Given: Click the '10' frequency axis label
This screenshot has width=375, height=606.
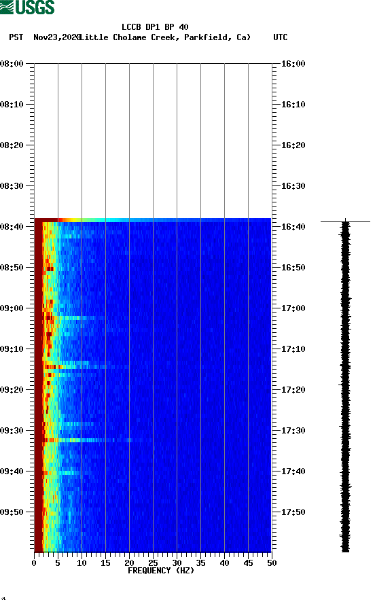Looking at the screenshot, I should [x=82, y=563].
